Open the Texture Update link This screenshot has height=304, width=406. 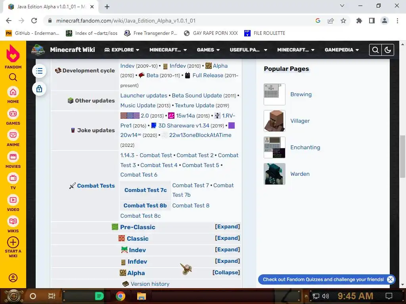click(194, 105)
